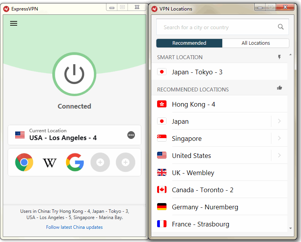Expand Japan server list chevron
Screen dimensions: 301x242
point(280,121)
